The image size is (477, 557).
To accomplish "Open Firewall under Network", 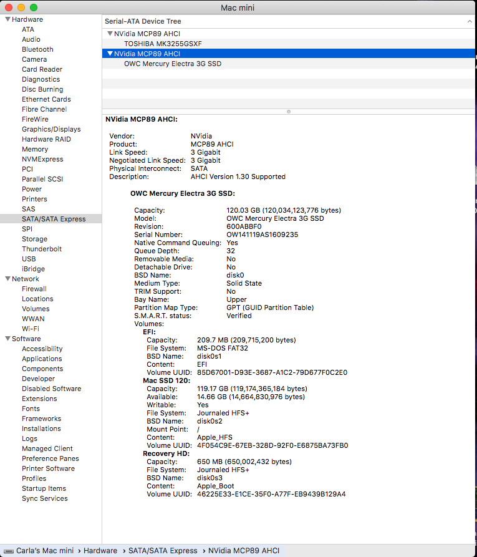I will point(34,289).
